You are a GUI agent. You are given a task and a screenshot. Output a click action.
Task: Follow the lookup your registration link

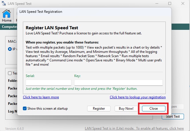coord(137,97)
